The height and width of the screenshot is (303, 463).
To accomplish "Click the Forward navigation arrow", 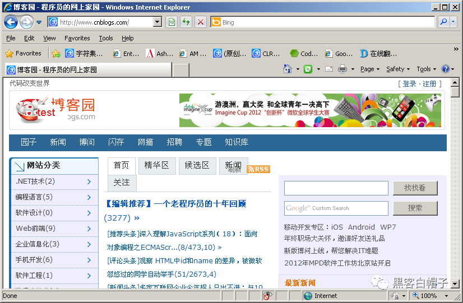I will tap(27, 22).
